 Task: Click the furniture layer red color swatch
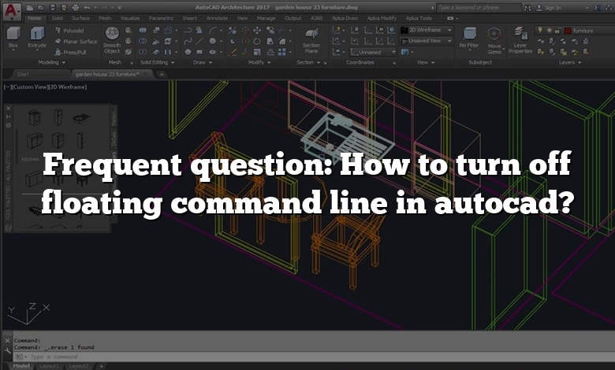click(x=568, y=30)
